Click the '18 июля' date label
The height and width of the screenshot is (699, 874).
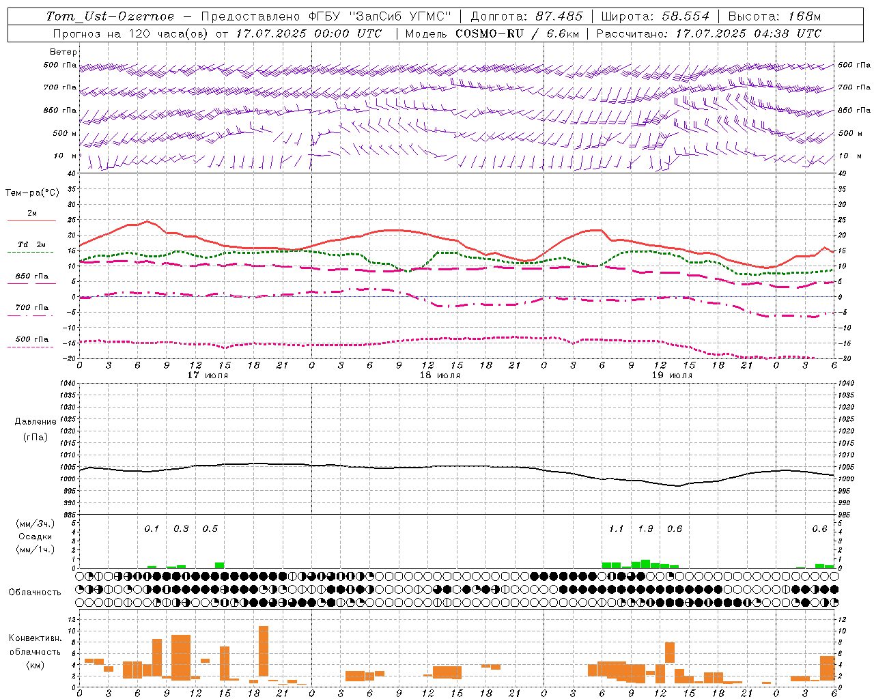coord(440,375)
